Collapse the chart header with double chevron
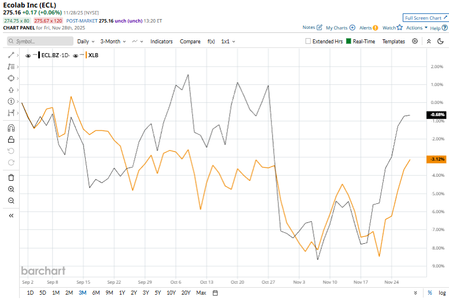This screenshot has height=301, width=449. (429, 41)
